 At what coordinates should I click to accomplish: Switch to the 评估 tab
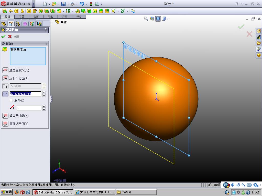(79, 17)
